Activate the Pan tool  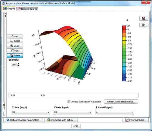15,51
